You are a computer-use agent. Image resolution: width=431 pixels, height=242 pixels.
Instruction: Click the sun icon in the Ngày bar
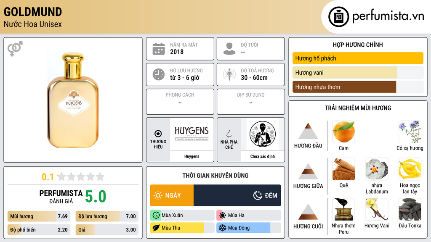(x=158, y=195)
